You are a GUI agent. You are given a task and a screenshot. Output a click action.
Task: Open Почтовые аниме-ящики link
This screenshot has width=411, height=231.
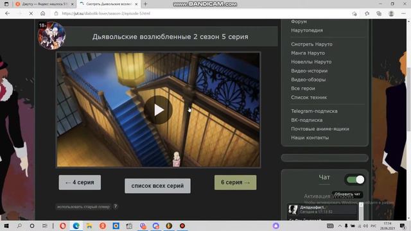[x=320, y=129]
